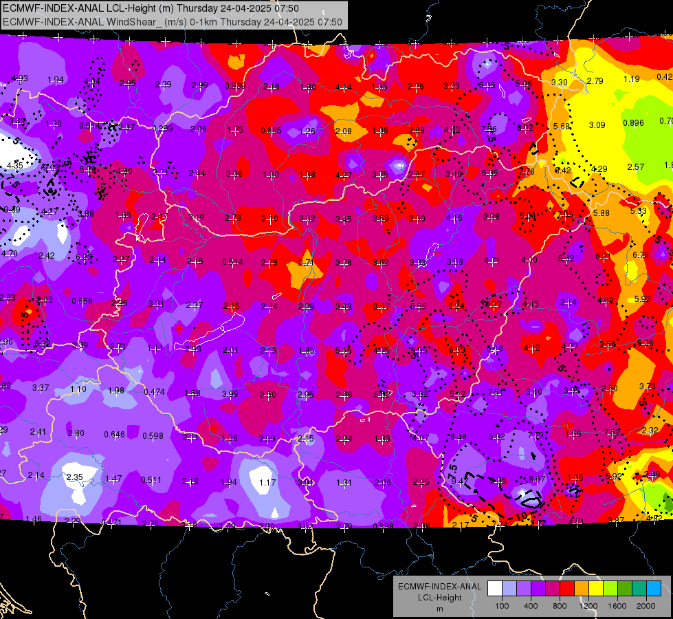
Task: Click the wind shear value 8.67
Action: tap(538, 479)
